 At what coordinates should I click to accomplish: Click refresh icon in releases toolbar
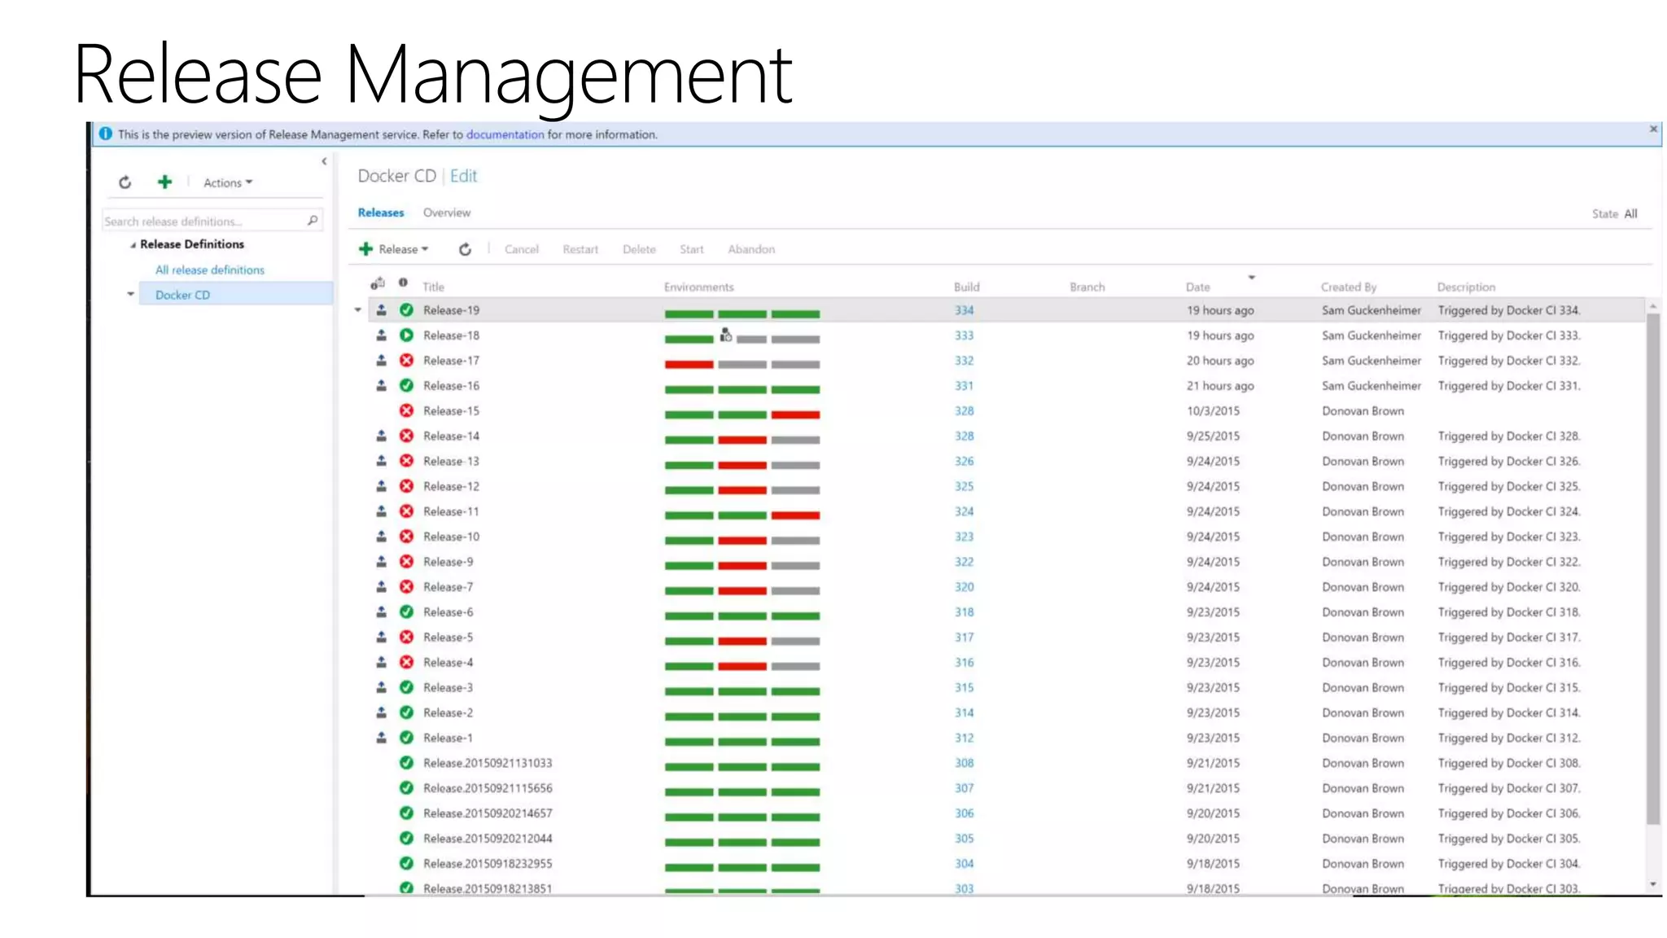click(x=465, y=249)
